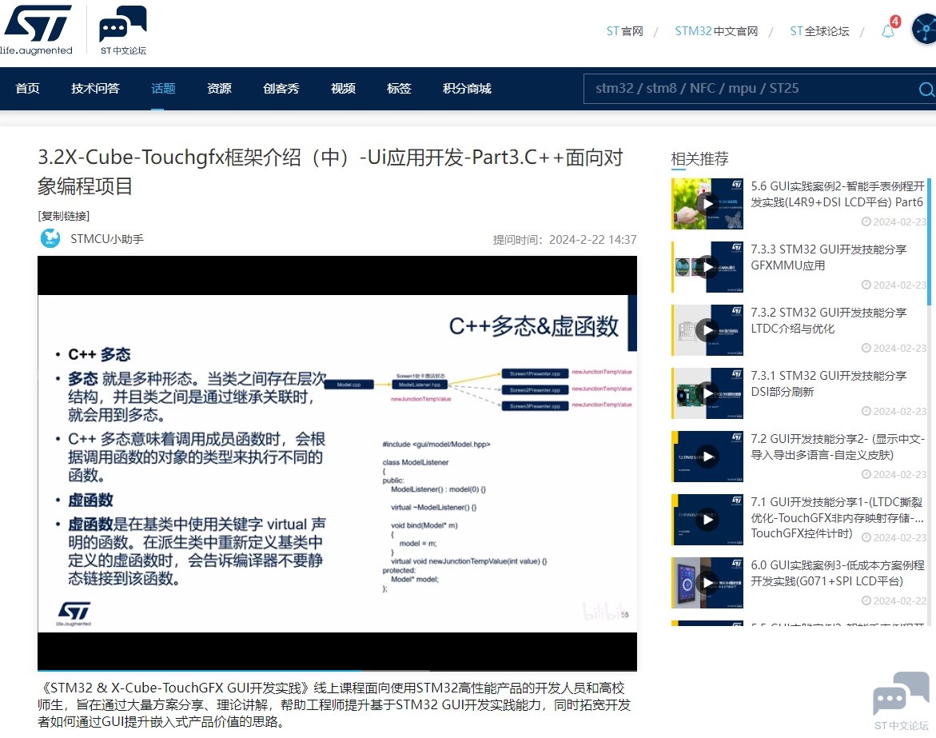Open the user avatar in top right

point(924,29)
